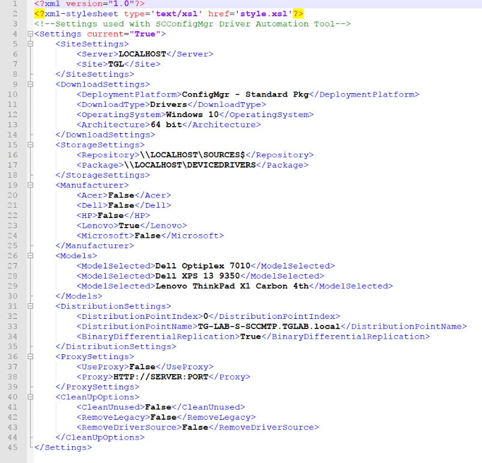482x463 pixels.
Task: Collapse the Settings root node fold marker
Action: click(x=30, y=34)
